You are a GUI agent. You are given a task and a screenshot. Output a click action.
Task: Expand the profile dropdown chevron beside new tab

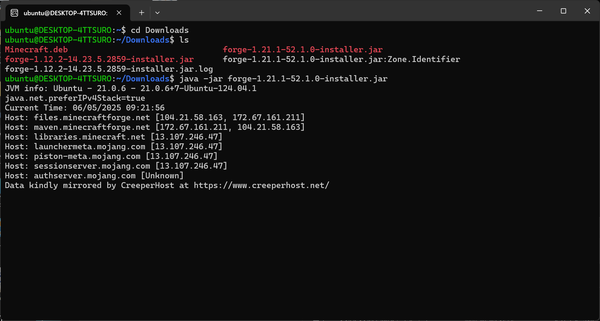pos(157,13)
